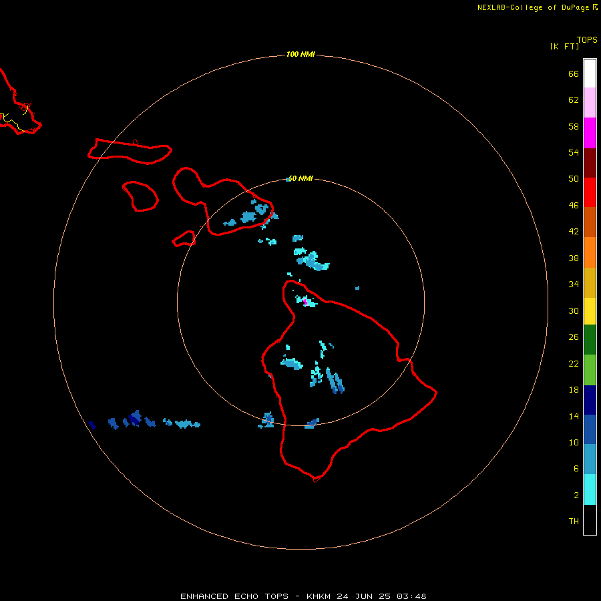Click the magenta echo pixel on the Big Island
This screenshot has width=601, height=601.
(x=305, y=302)
